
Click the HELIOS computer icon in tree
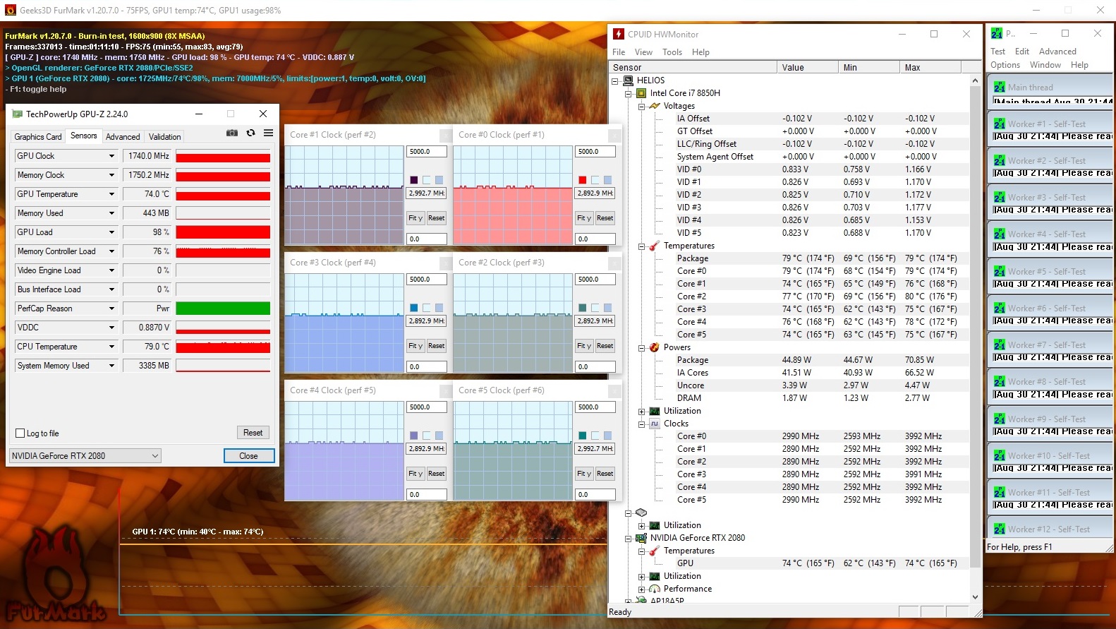(x=628, y=80)
